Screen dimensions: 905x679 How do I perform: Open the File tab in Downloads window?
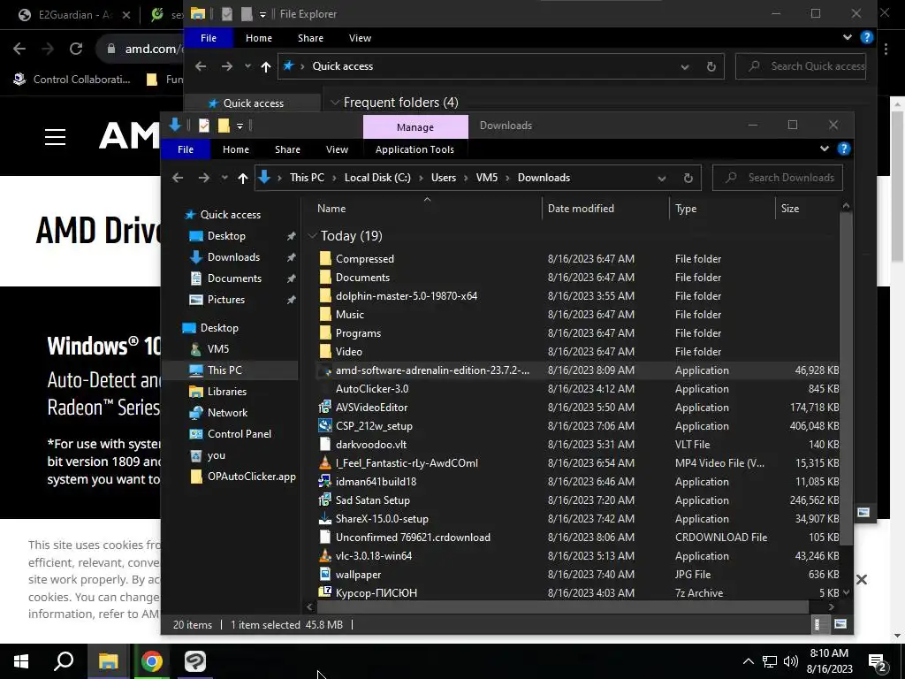186,149
